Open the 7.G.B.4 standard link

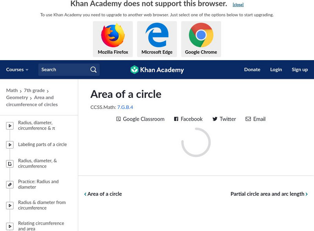[125, 107]
